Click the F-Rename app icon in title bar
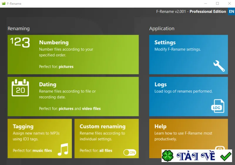 click(x=4, y=4)
